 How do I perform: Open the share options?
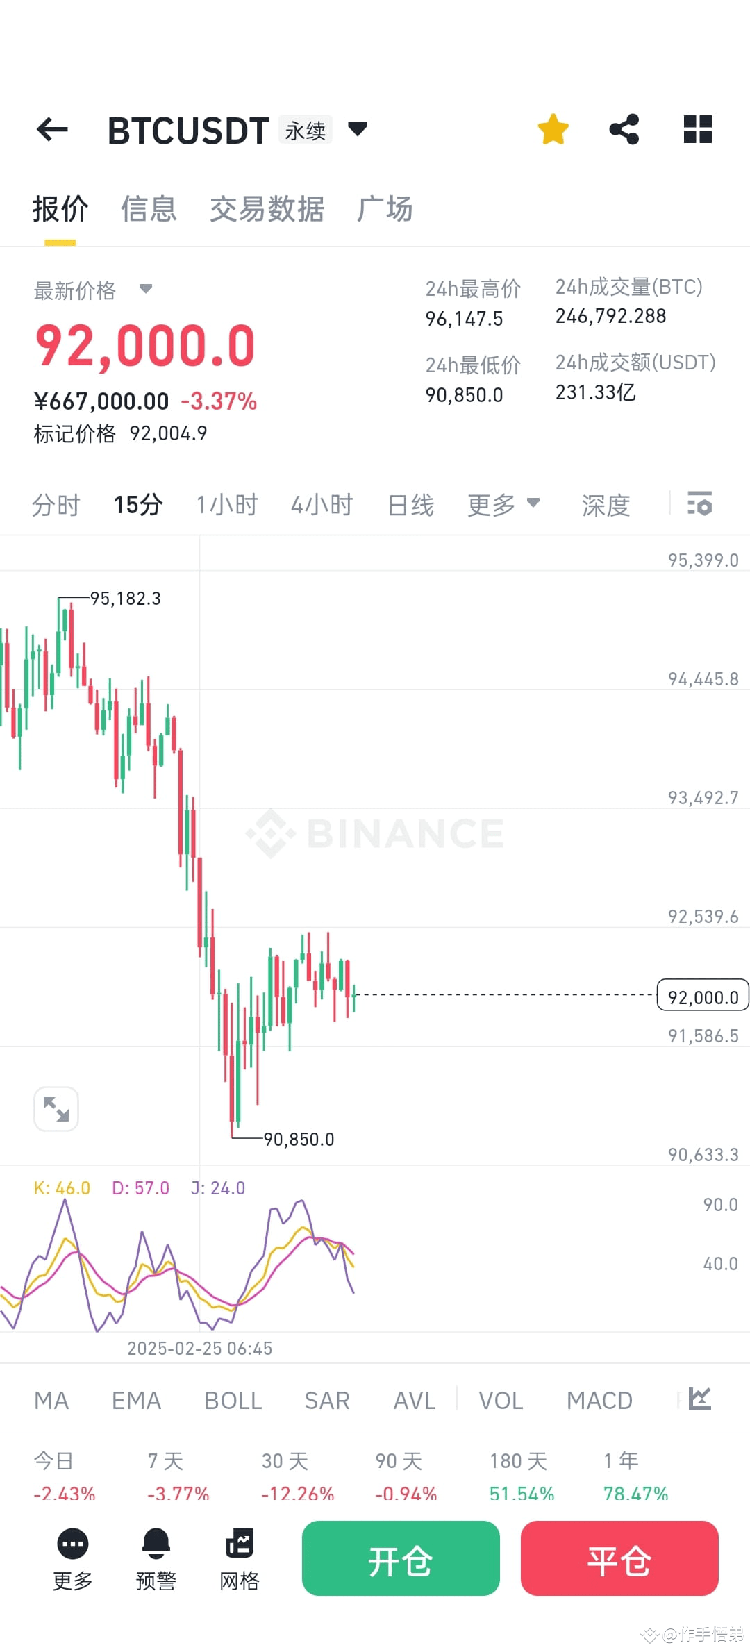(x=624, y=128)
